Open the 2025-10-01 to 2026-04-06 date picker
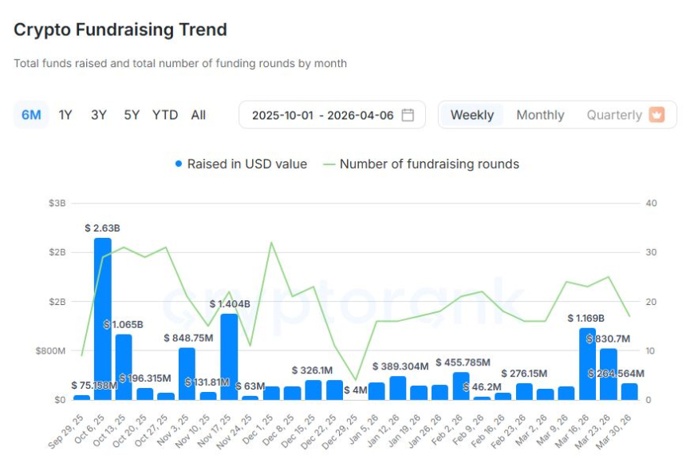Image resolution: width=686 pixels, height=467 pixels. (x=322, y=115)
